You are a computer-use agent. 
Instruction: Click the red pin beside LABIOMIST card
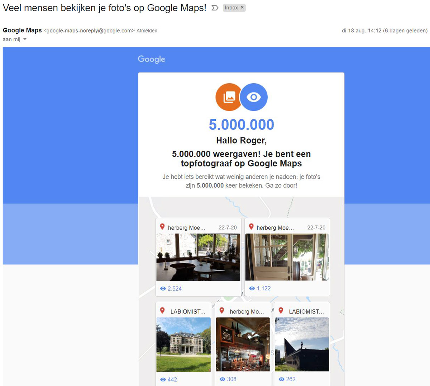click(163, 311)
